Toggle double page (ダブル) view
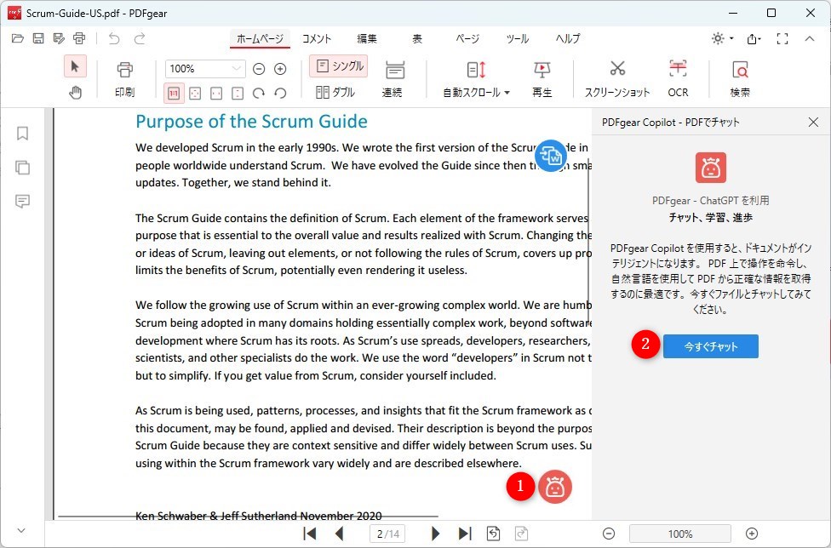831x548 pixels. coord(335,93)
